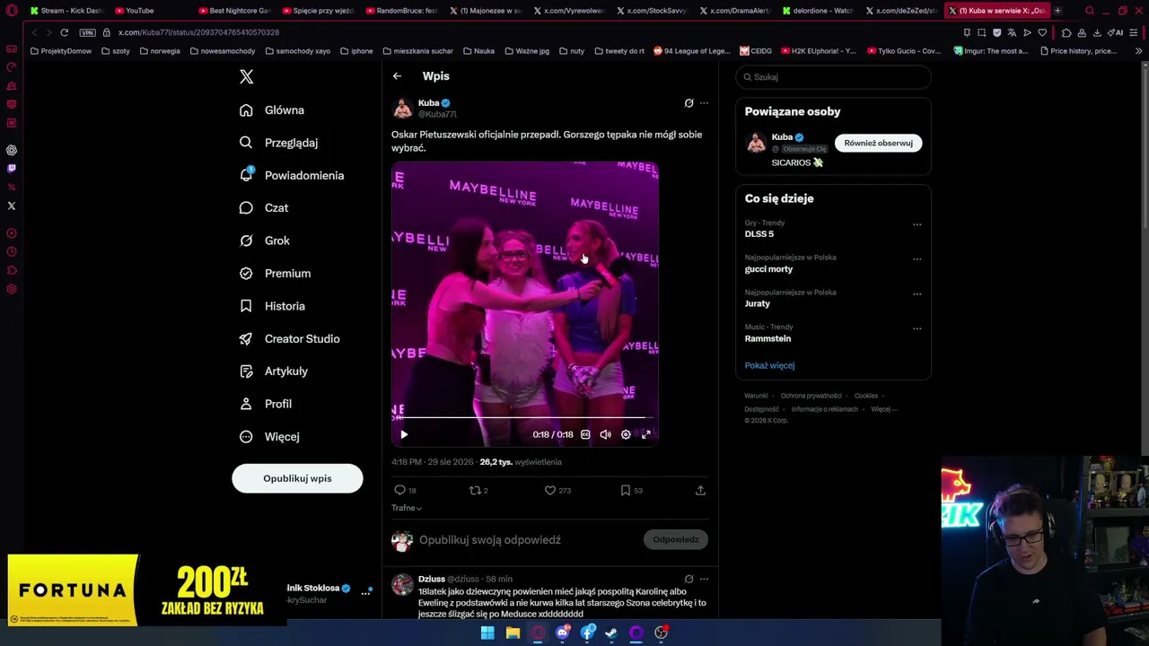Open the Główna home page
Viewport: 1149px width, 646px height.
pos(272,110)
